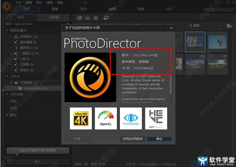This screenshot has width=236, height=167.
Task: Select the highlighted shuttle launch thumbnail
Action: (x=195, y=42)
